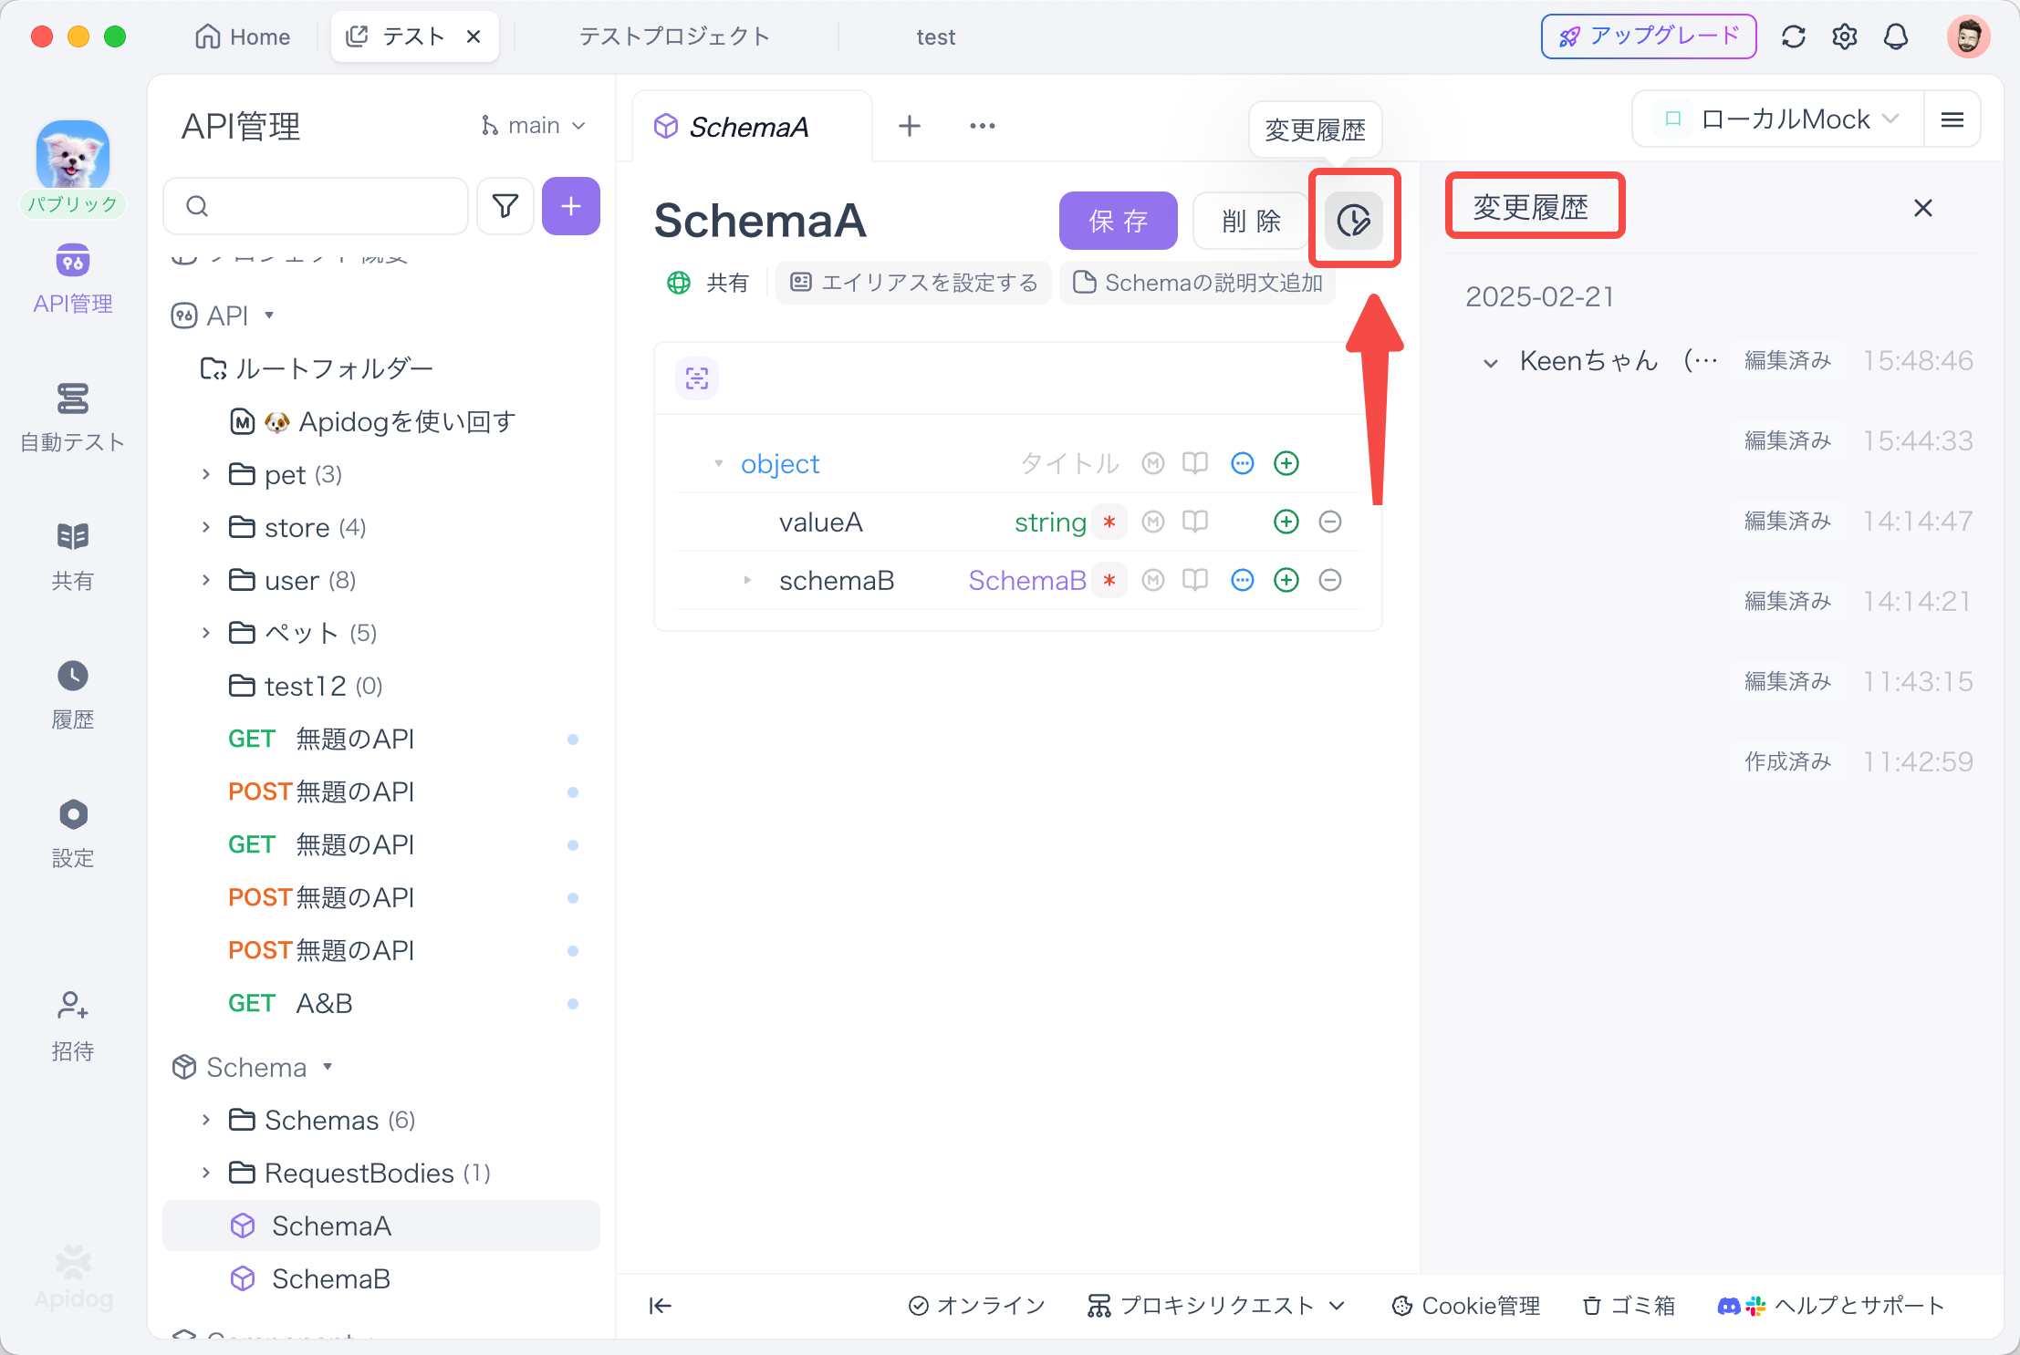Open the 変更履歴 history clock icon
The width and height of the screenshot is (2020, 1355).
coord(1353,221)
